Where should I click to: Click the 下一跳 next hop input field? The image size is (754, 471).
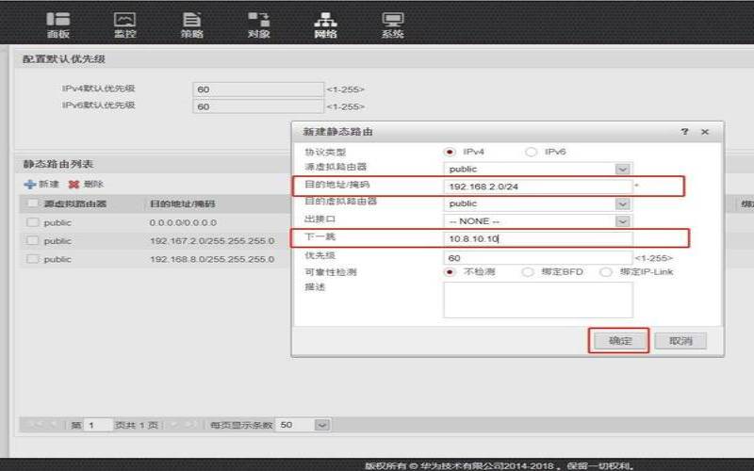point(537,239)
